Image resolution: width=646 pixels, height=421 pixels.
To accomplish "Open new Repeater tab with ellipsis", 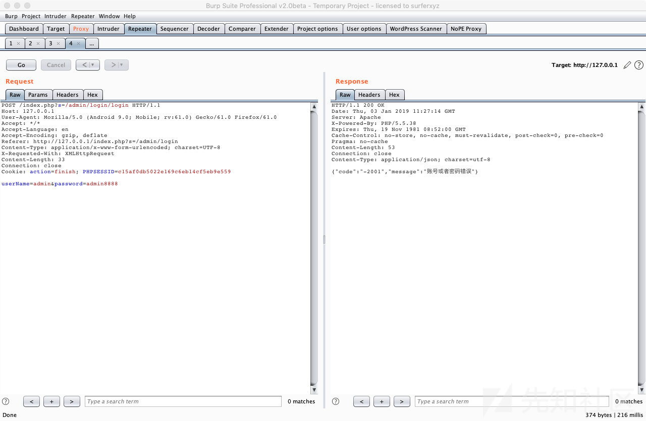I will (91, 44).
